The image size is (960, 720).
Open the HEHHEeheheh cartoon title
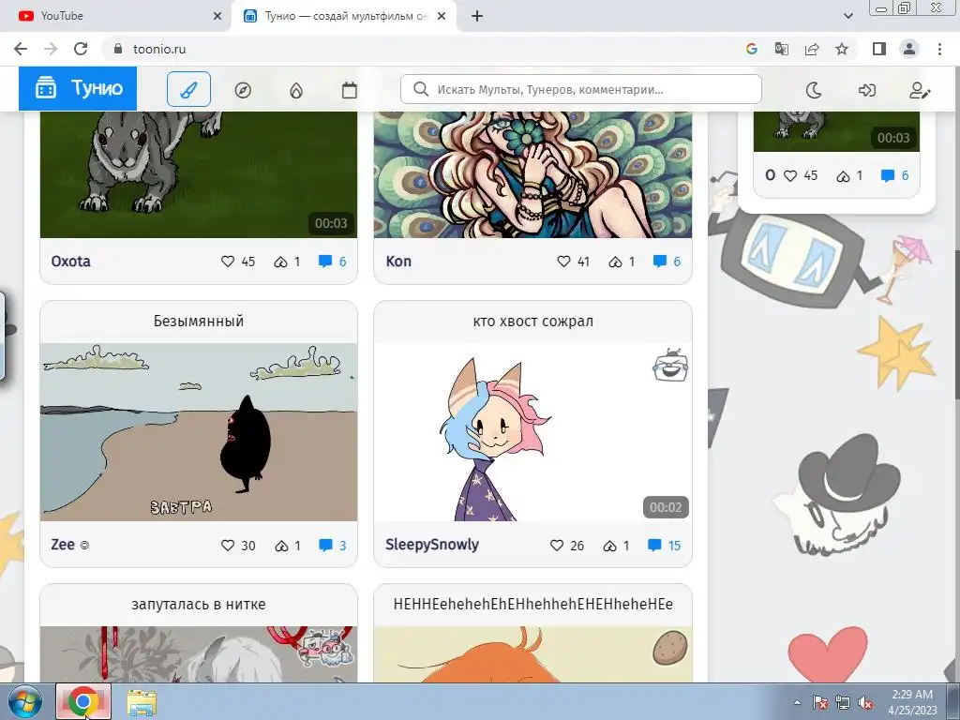click(533, 605)
